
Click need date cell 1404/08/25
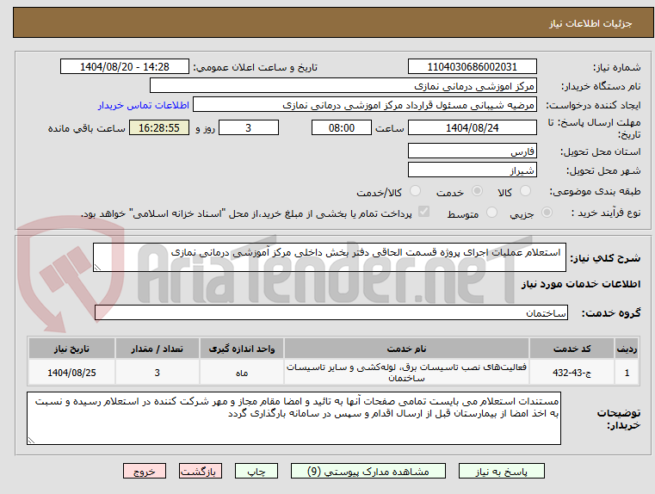click(71, 372)
